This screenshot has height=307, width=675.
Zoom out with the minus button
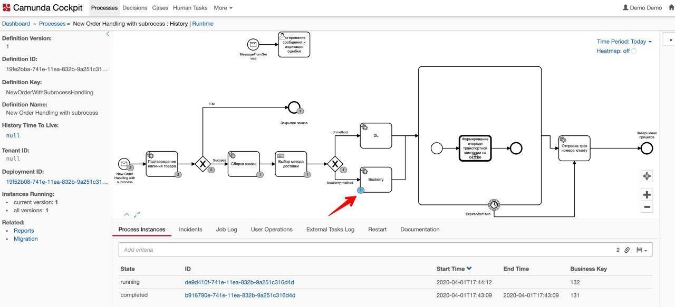pos(647,206)
